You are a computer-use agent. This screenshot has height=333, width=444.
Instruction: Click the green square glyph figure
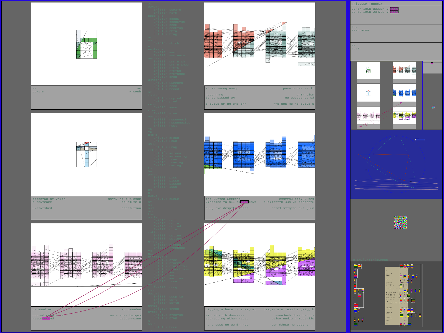(x=87, y=44)
